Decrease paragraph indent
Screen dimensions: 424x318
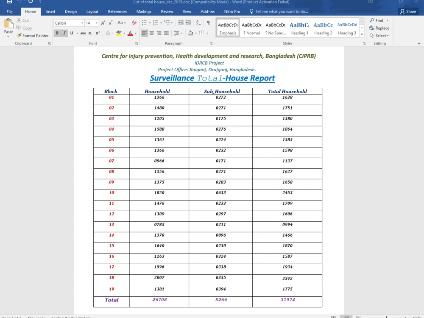coord(181,23)
